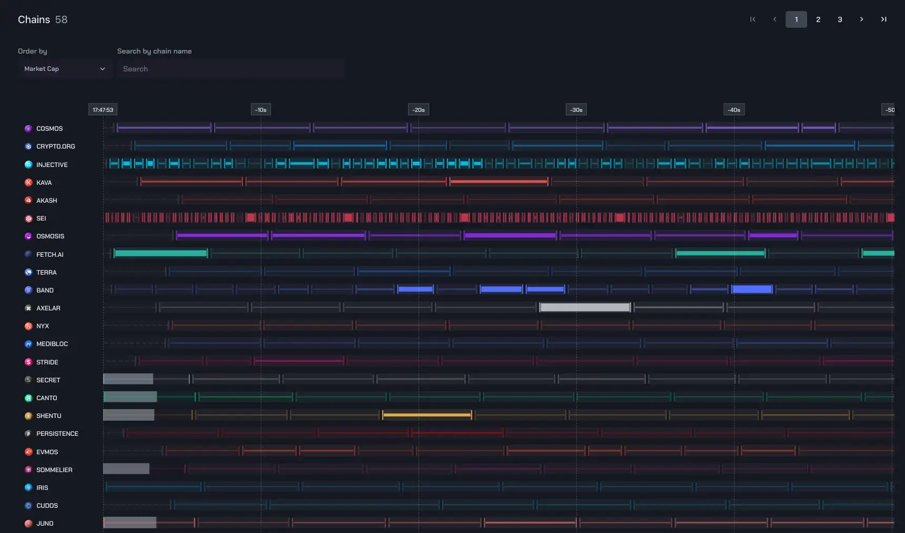
Task: Click the Juno chain logo icon
Action: 28,524
